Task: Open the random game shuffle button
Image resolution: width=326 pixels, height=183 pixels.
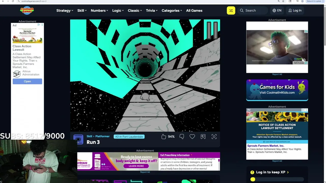Action: tap(231, 10)
